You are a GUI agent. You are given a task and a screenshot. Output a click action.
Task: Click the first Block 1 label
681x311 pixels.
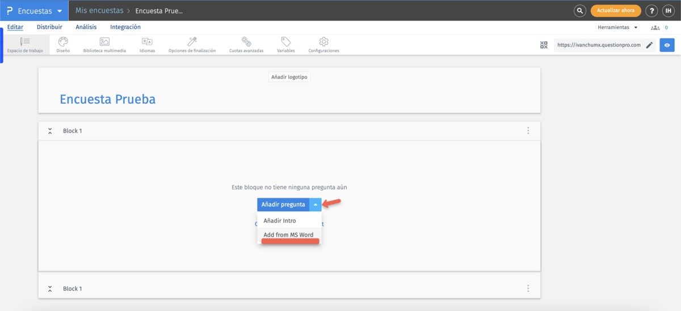(x=73, y=131)
